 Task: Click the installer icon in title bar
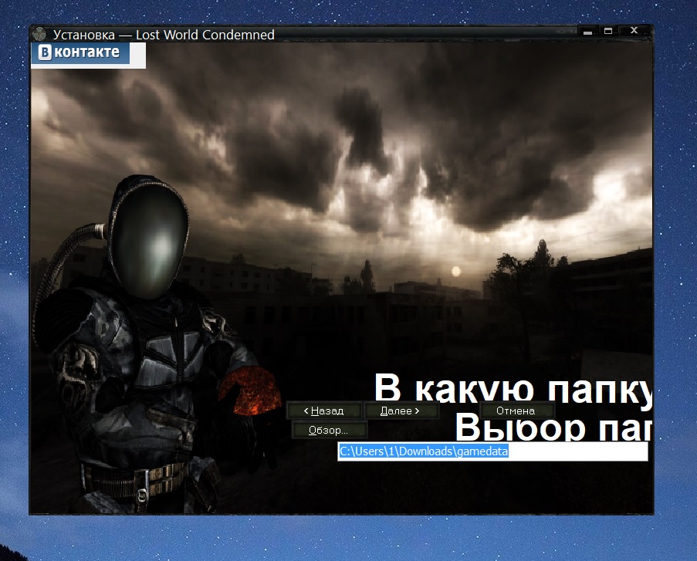point(39,34)
